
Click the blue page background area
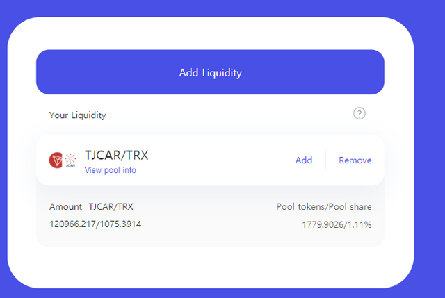coord(429,149)
